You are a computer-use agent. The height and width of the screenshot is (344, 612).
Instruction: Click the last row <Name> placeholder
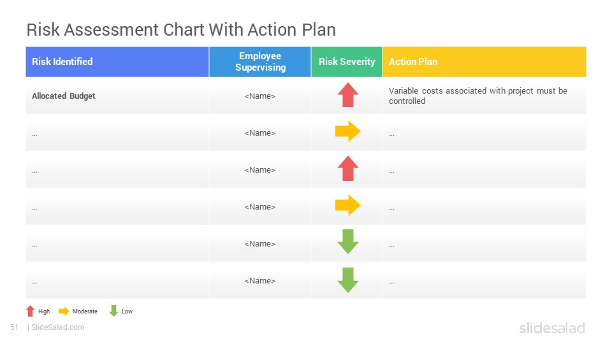coord(260,281)
